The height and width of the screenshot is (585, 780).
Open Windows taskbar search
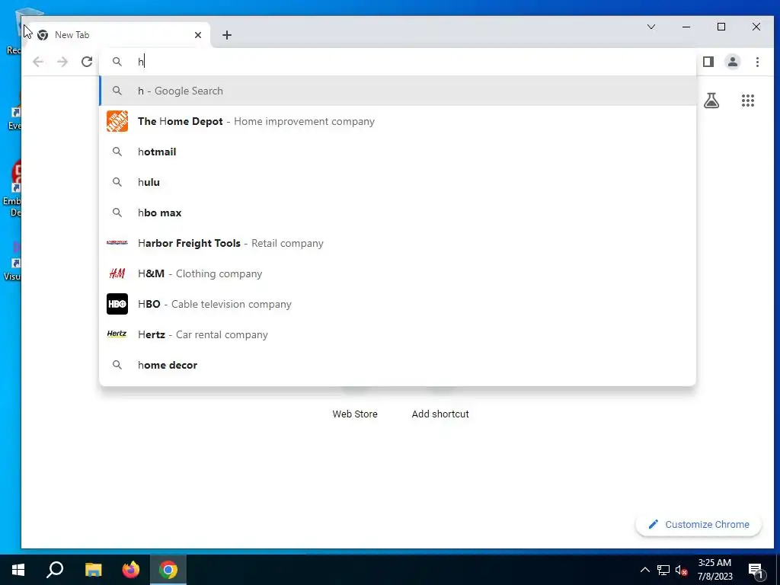pos(55,570)
